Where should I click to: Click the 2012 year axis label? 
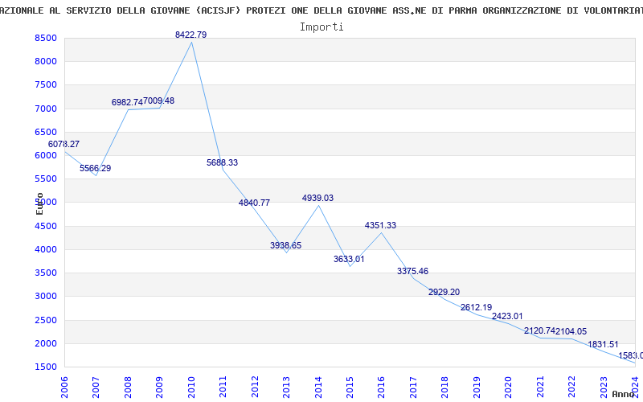(255, 388)
